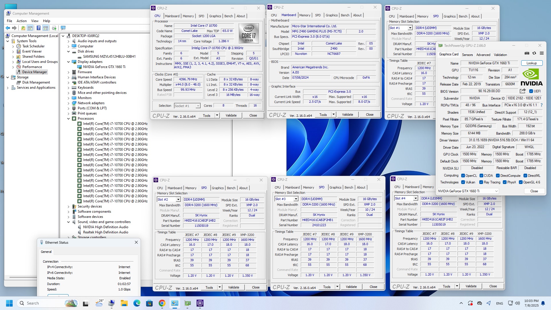Toggle the UEFI checkbox in GPU-Z
Image resolution: width=551 pixels, height=310 pixels.
[x=531, y=91]
